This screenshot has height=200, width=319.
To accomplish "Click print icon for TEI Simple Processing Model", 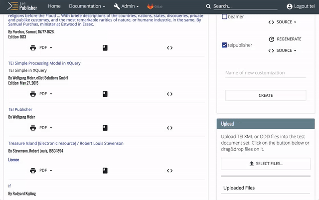I will [x=33, y=94].
